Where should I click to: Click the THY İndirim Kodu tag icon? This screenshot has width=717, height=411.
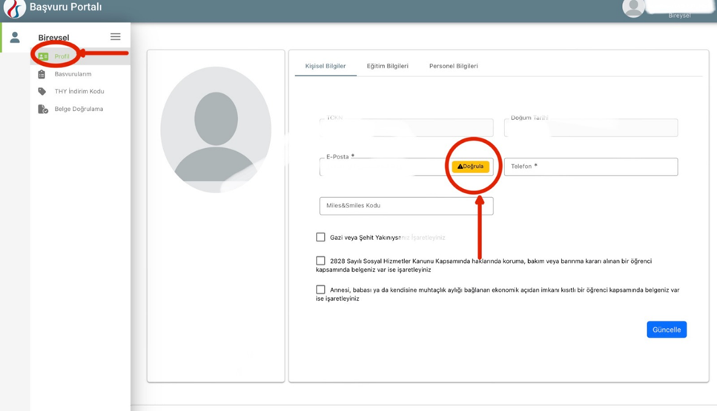click(42, 92)
